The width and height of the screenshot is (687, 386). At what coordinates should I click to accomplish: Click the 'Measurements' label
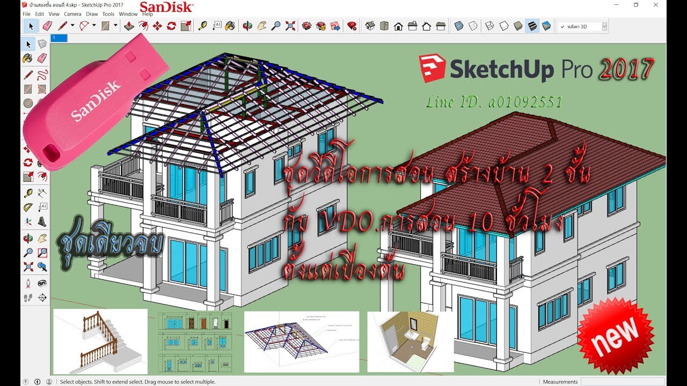pyautogui.click(x=560, y=382)
